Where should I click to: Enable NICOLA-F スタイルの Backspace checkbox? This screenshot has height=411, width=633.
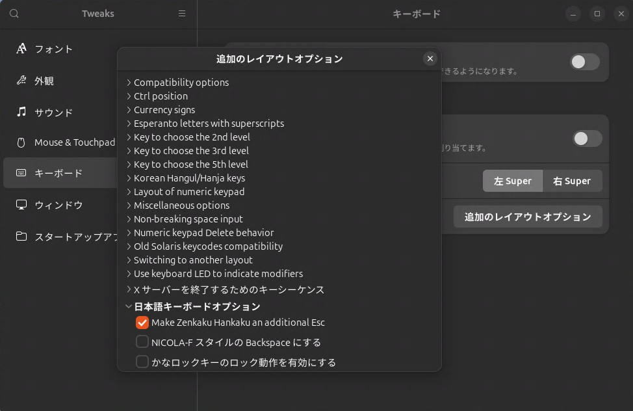[142, 342]
